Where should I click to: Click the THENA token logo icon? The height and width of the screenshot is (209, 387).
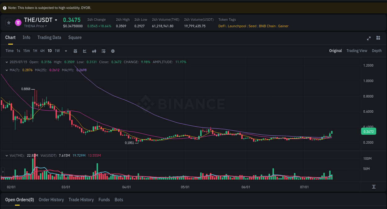click(18, 22)
